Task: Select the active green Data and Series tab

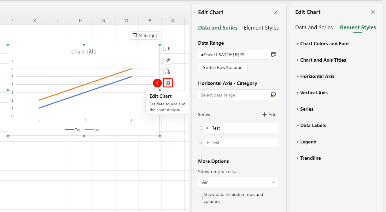Action: 218,28
